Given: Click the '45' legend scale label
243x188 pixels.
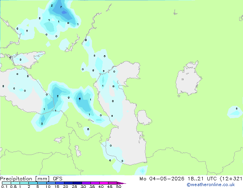Looking at the screenshot, I should pyautogui.click(x=110, y=186).
